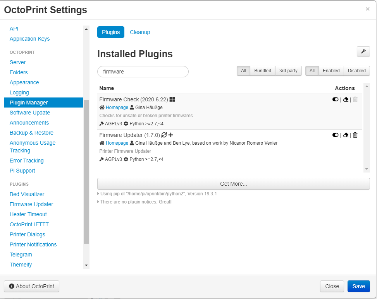Click sidebar scrollbar up arrow
Screen dimensions: 377x299
tap(86, 29)
